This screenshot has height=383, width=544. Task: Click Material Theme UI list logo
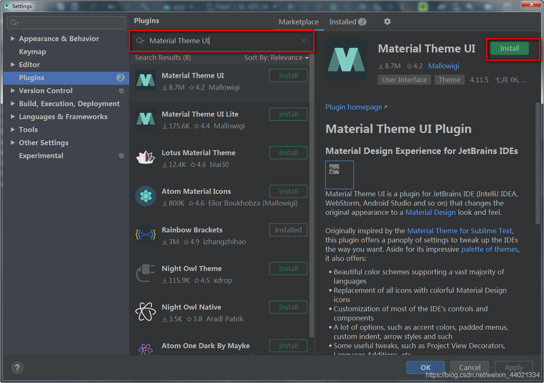point(146,80)
